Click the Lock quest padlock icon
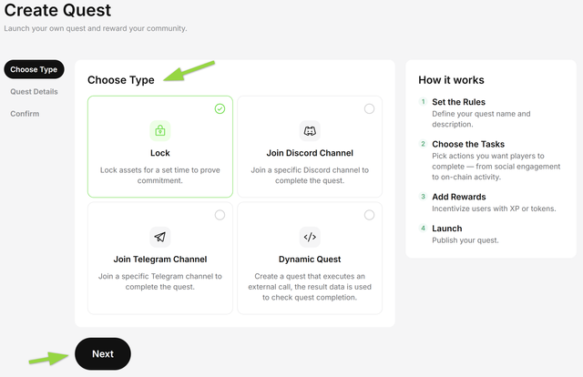Screen dimensions: 583x377 [160, 130]
